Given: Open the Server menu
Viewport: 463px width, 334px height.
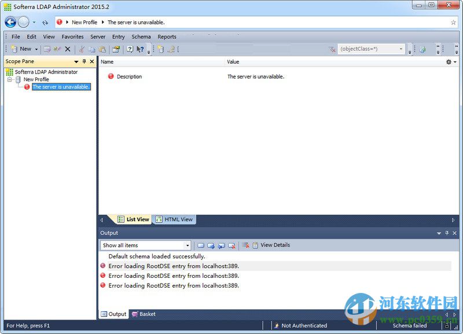Looking at the screenshot, I should [98, 36].
